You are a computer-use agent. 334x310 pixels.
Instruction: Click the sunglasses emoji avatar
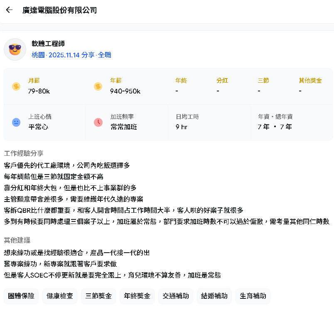pyautogui.click(x=15, y=49)
